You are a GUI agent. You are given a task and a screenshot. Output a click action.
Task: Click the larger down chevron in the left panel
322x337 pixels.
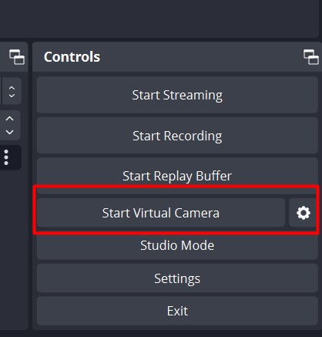point(10,132)
